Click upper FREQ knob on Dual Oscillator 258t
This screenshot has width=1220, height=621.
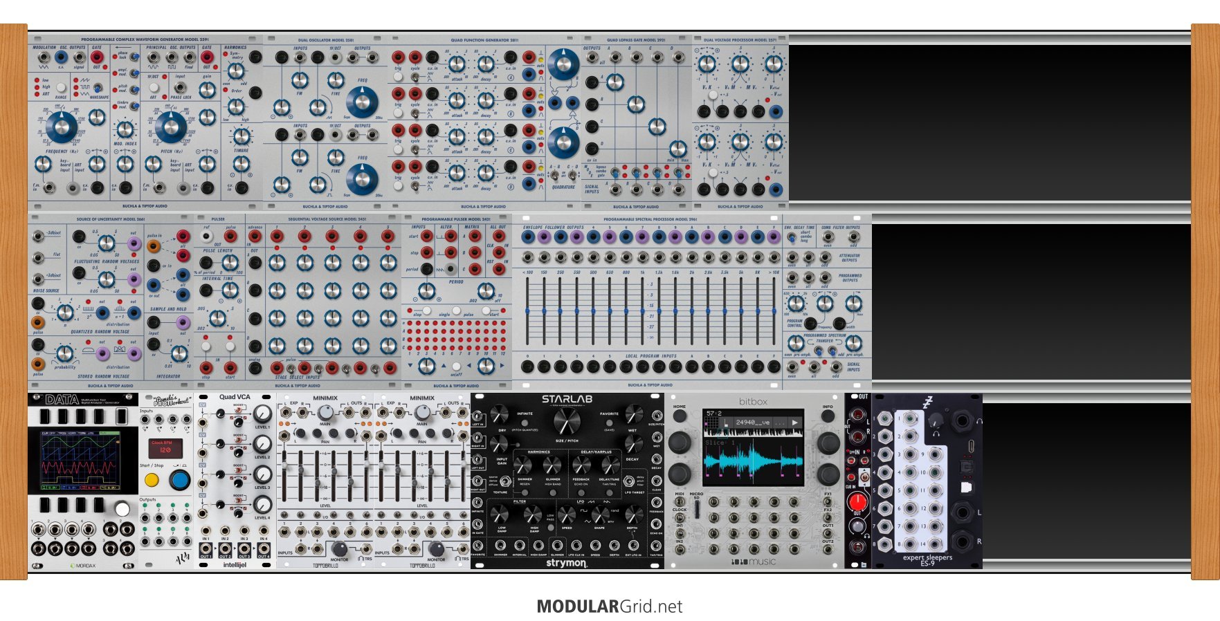(x=361, y=101)
